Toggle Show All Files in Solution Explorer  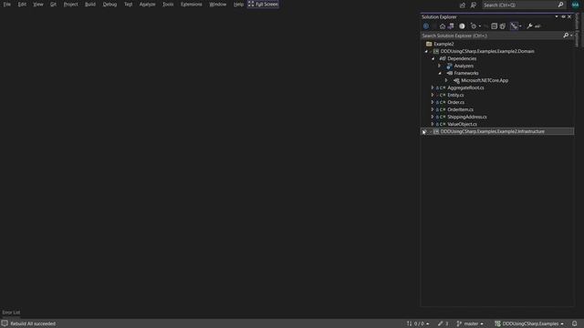tap(503, 26)
